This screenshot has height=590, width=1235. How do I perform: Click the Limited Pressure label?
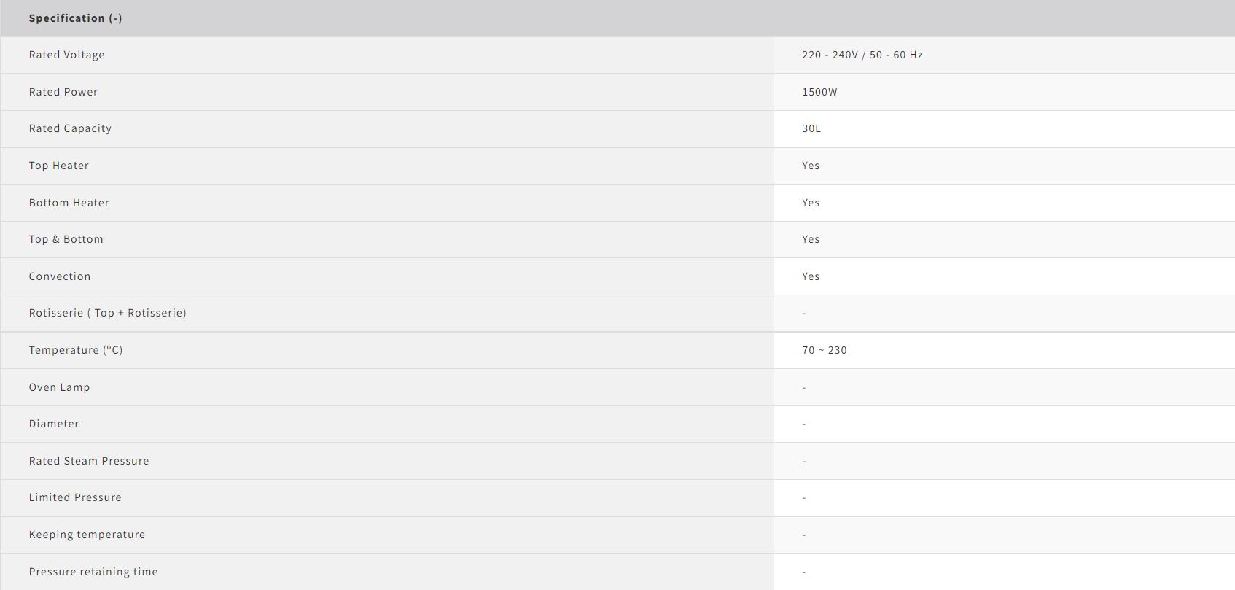(x=75, y=497)
